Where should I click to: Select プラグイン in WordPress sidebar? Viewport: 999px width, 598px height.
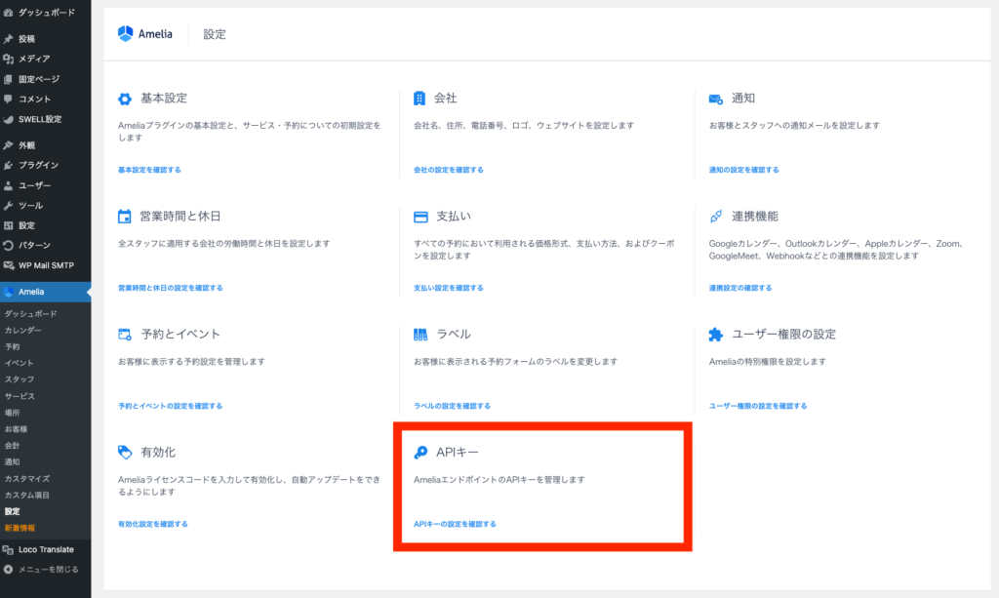pos(38,165)
